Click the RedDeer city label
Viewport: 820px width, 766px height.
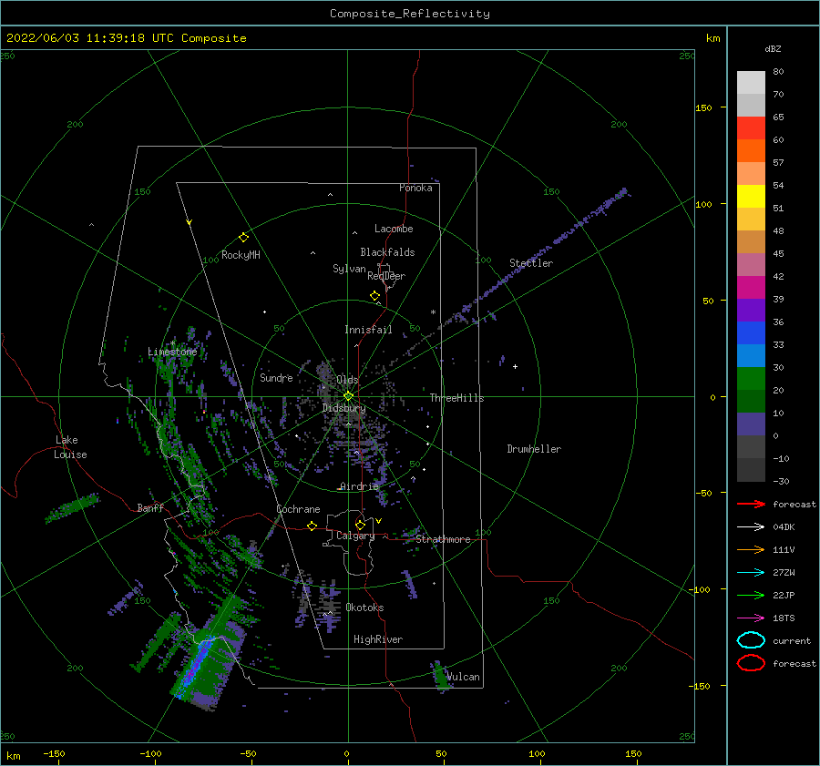pos(386,276)
